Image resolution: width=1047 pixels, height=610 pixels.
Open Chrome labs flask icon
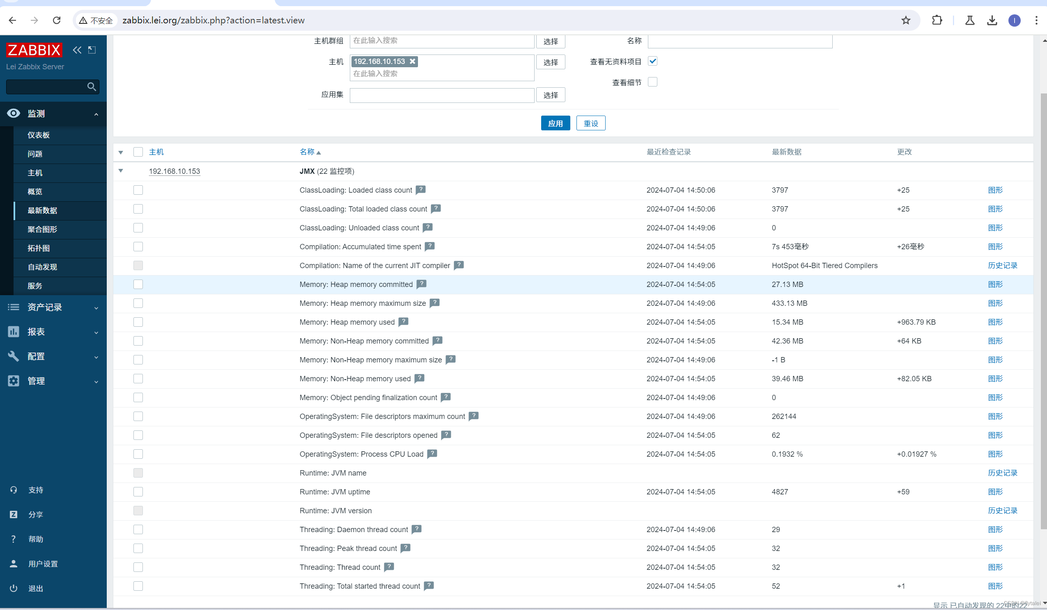tap(970, 20)
